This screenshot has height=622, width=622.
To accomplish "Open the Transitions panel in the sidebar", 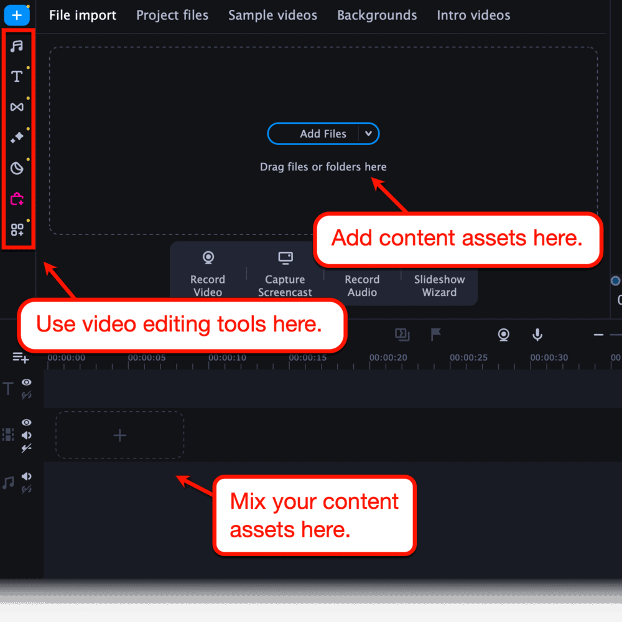I will [17, 107].
